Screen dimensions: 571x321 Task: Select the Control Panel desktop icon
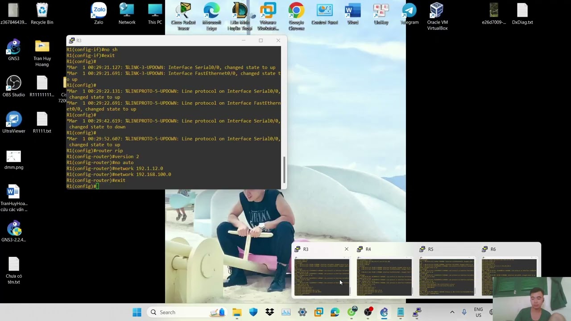point(324,14)
